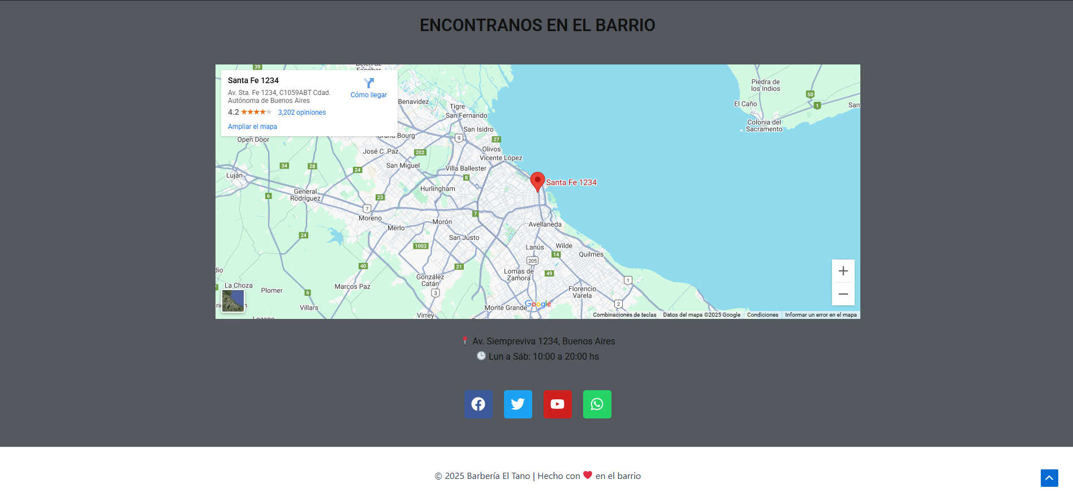
Task: Click the Av. Siempreviva 1234 address text
Action: [544, 342]
